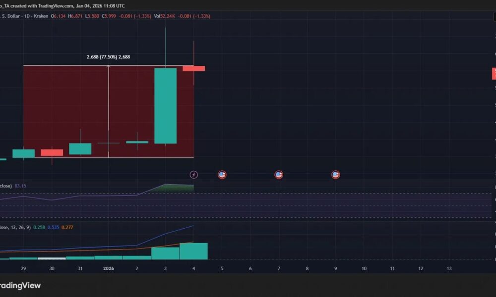This screenshot has width=496, height=297.
Task: Click the tallest MACD histogram bar on Jan 4
Action: point(193,251)
